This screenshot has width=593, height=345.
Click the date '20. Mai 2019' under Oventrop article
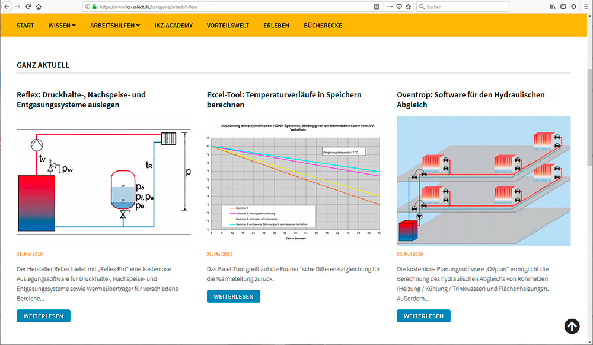[x=410, y=254]
